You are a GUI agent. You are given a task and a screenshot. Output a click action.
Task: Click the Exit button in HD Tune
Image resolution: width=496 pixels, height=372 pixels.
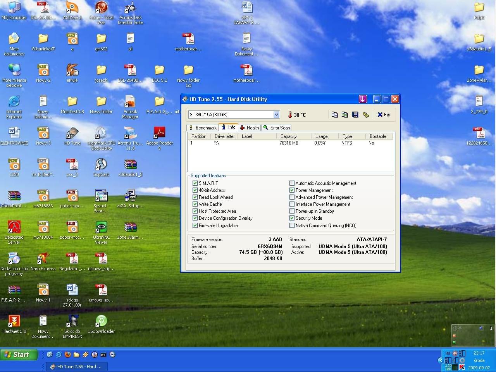pyautogui.click(x=384, y=115)
